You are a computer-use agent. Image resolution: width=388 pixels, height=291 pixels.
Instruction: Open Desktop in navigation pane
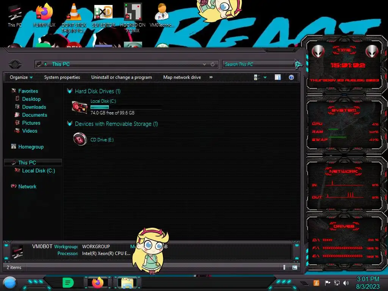[x=31, y=99]
